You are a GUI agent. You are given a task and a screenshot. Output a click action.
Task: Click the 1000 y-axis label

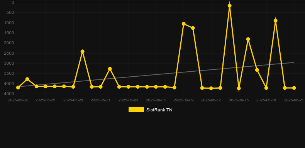tap(9, 23)
